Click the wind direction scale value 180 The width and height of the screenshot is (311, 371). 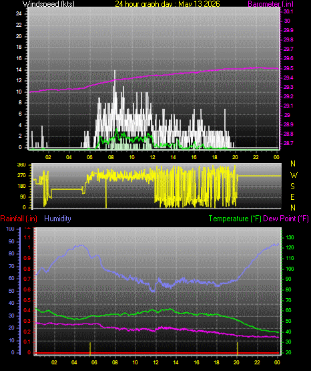pyautogui.click(x=21, y=187)
